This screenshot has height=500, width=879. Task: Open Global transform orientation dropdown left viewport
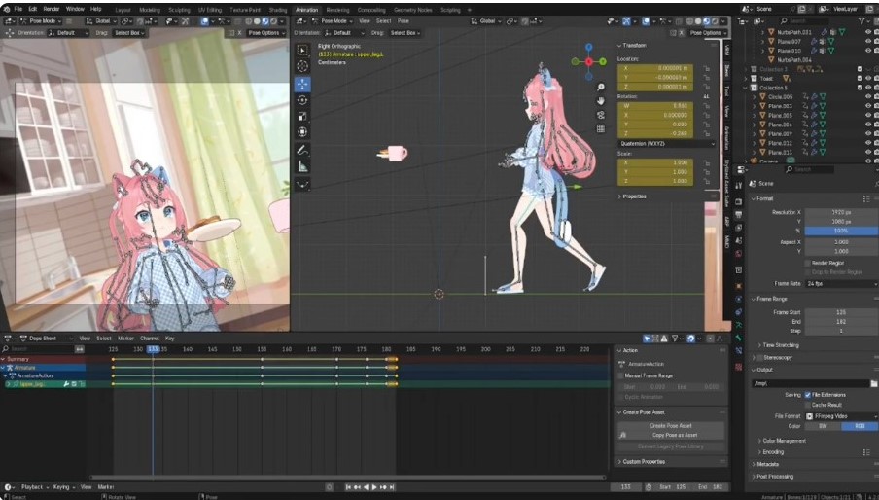click(x=101, y=21)
